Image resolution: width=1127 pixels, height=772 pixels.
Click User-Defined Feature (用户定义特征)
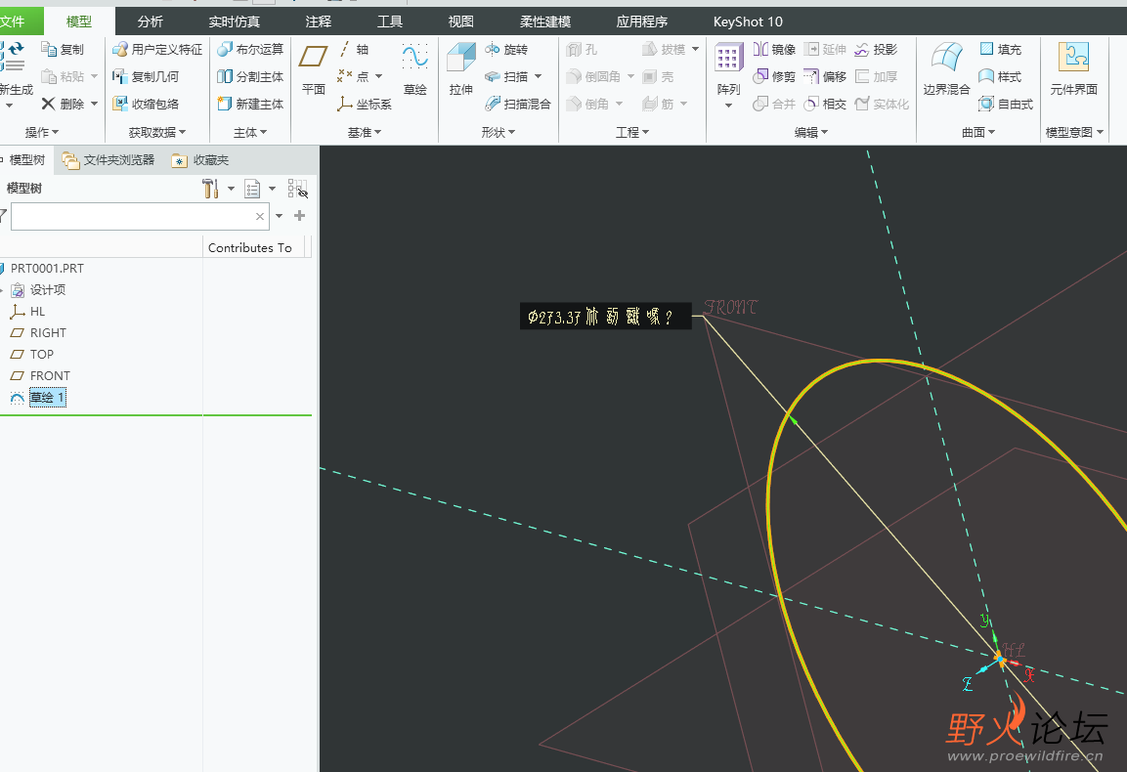tap(157, 49)
